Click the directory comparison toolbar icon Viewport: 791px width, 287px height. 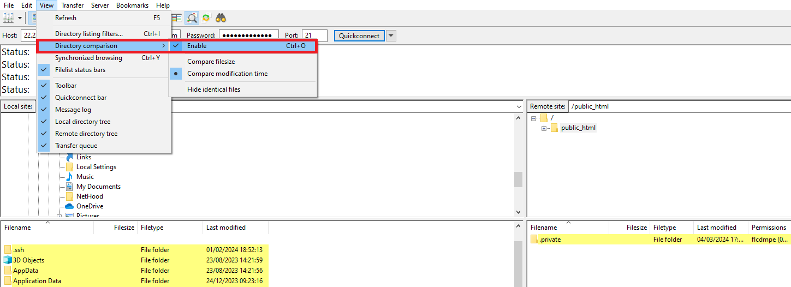(192, 18)
